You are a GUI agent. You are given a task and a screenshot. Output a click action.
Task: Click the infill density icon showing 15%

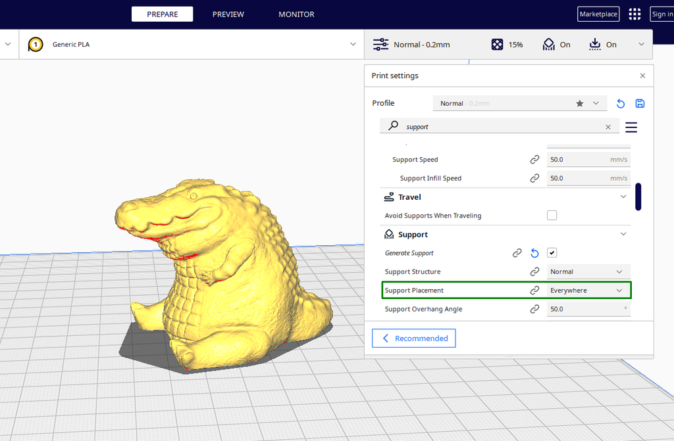click(497, 44)
